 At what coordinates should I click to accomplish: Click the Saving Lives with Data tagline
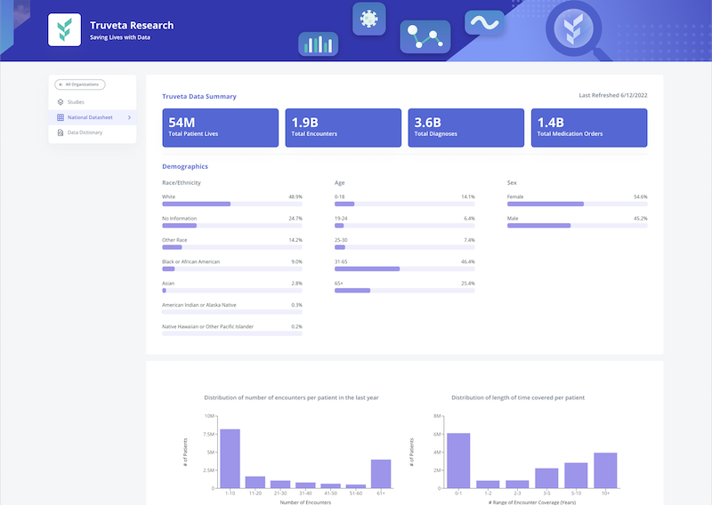tap(120, 37)
